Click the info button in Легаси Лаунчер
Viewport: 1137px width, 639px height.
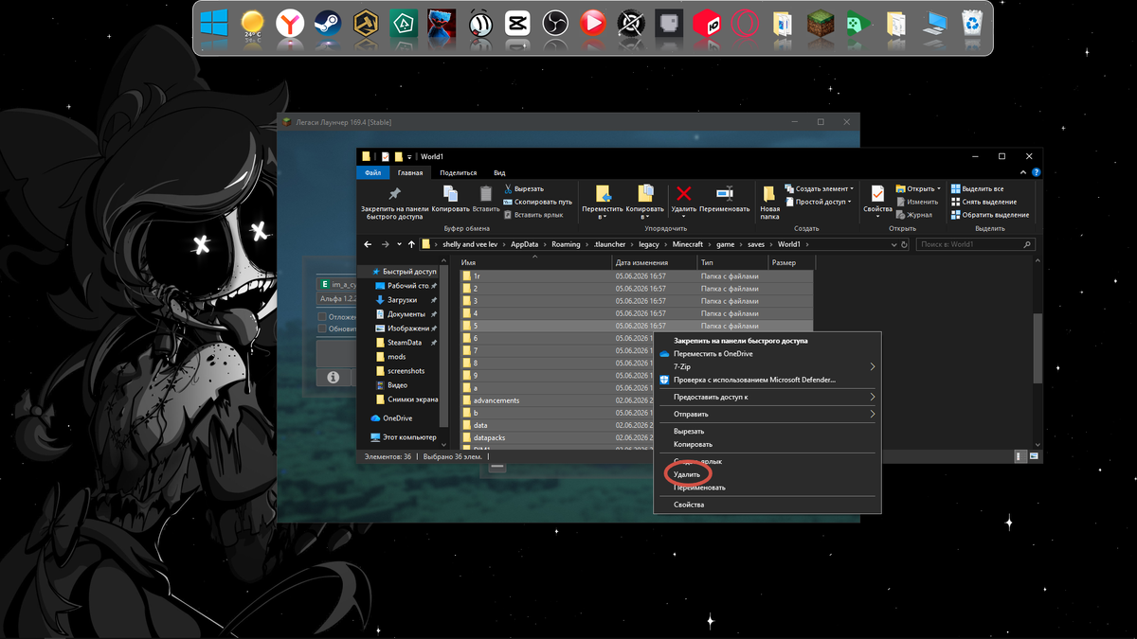point(333,377)
